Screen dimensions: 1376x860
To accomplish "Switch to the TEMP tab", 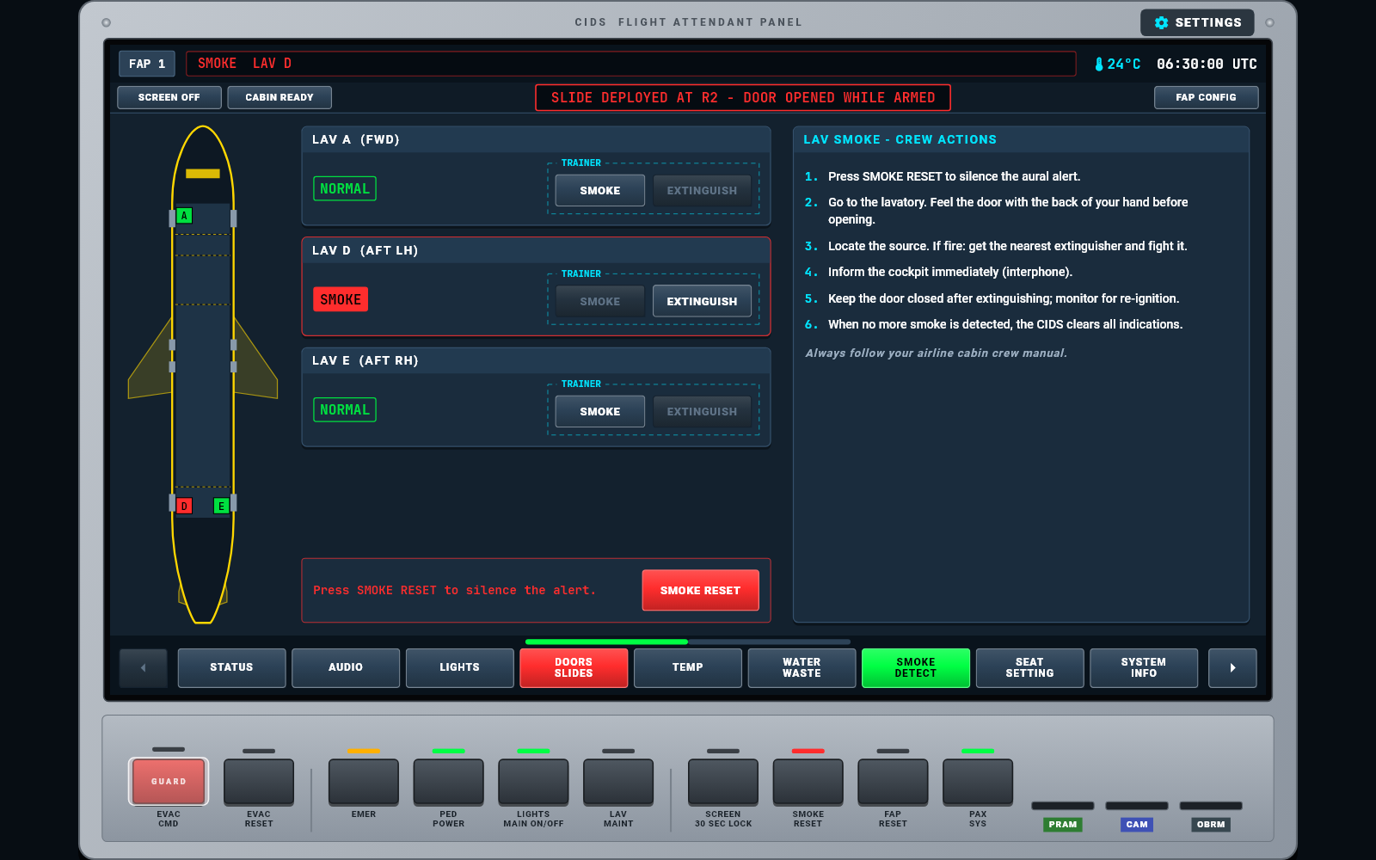I will (688, 667).
